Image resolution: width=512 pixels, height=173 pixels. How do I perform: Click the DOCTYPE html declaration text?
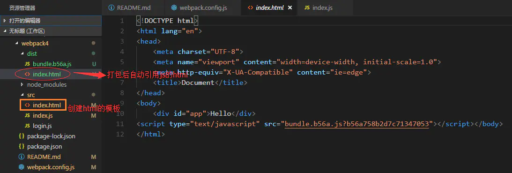[168, 21]
